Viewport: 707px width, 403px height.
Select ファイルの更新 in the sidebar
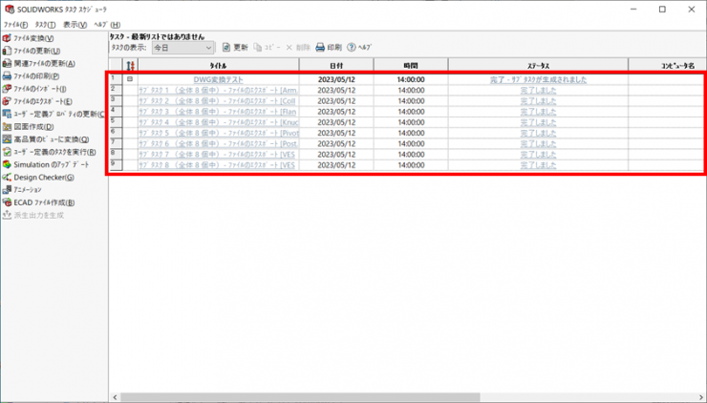36,51
